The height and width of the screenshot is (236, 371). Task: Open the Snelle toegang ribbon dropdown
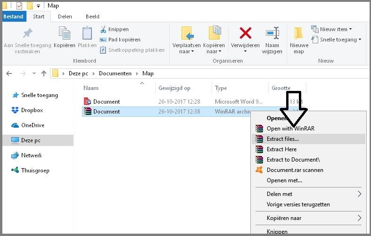[x=336, y=40]
